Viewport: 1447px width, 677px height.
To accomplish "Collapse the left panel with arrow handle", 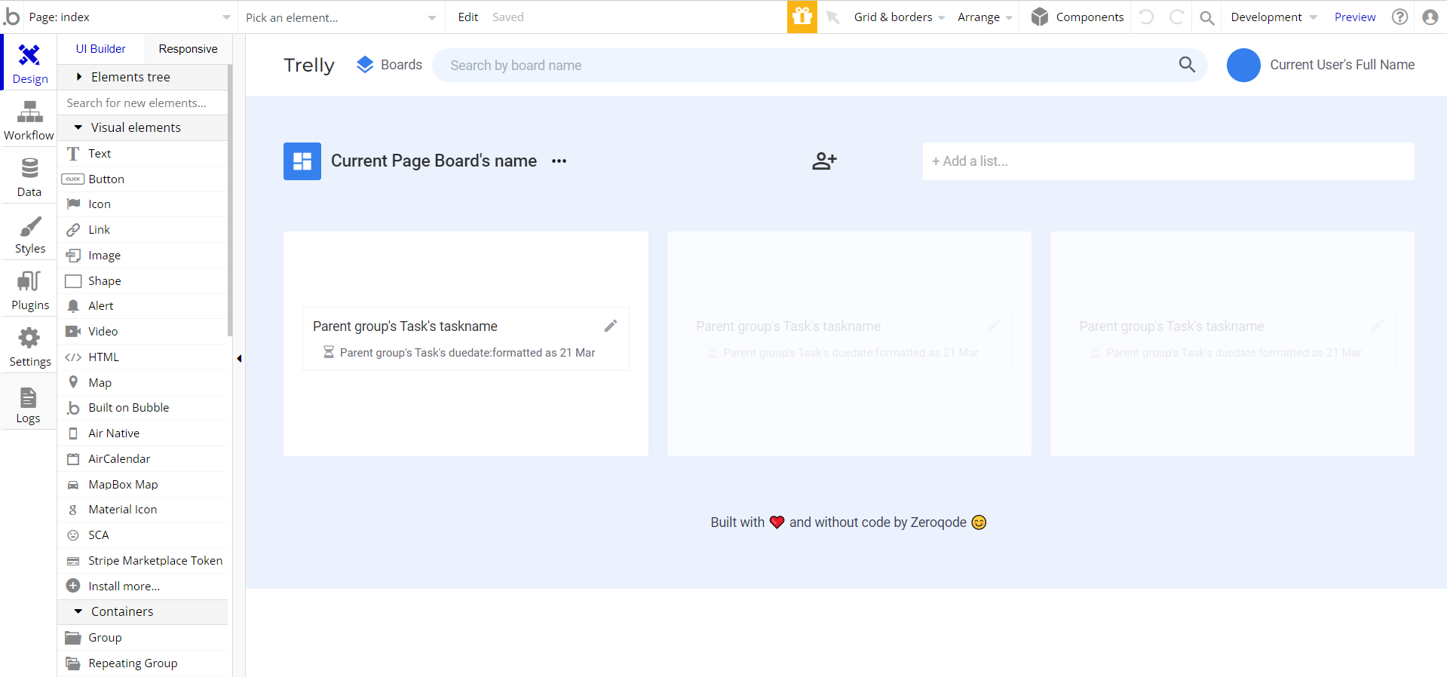I will pyautogui.click(x=239, y=358).
